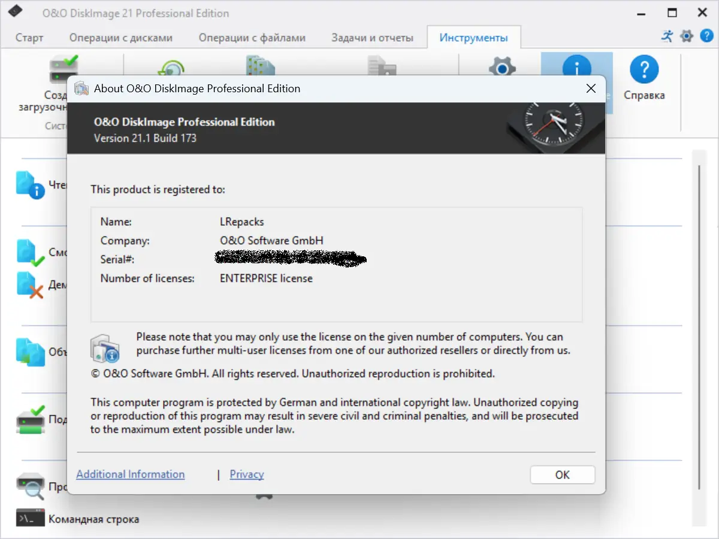Click the O&O Software GmbH company value
Viewport: 719px width, 539px height.
point(272,241)
